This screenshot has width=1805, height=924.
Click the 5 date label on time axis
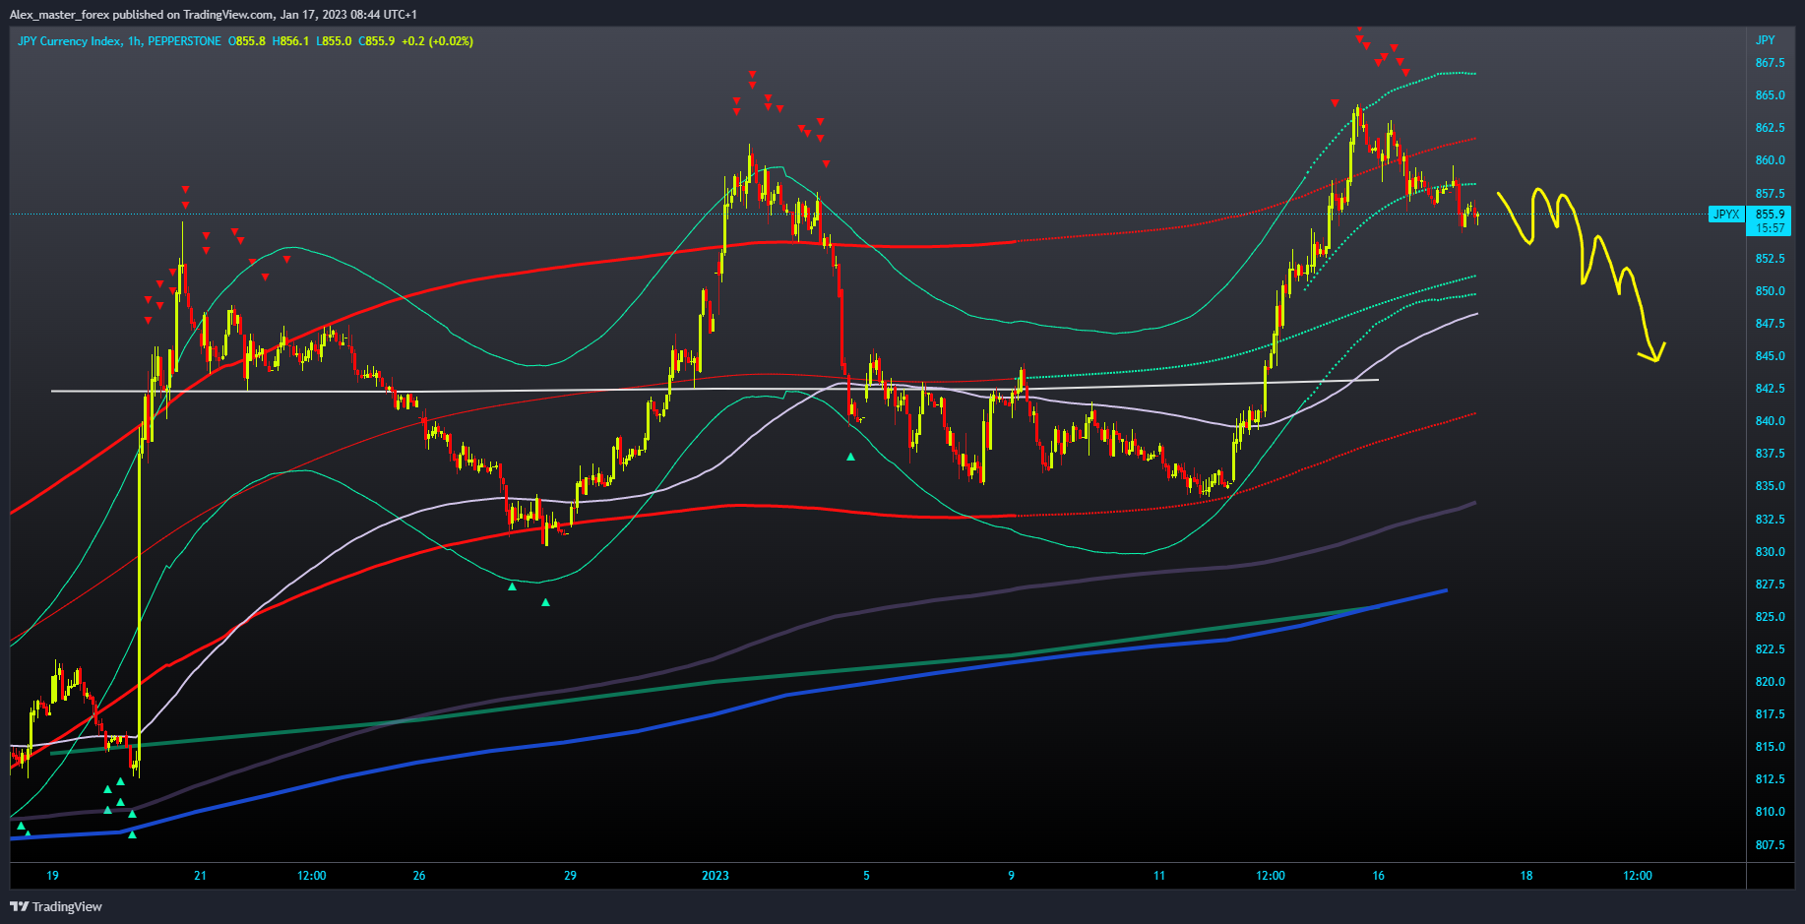[866, 876]
